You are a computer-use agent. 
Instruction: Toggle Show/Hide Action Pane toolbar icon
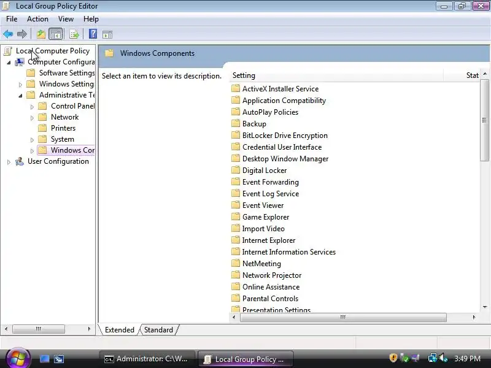tap(107, 34)
